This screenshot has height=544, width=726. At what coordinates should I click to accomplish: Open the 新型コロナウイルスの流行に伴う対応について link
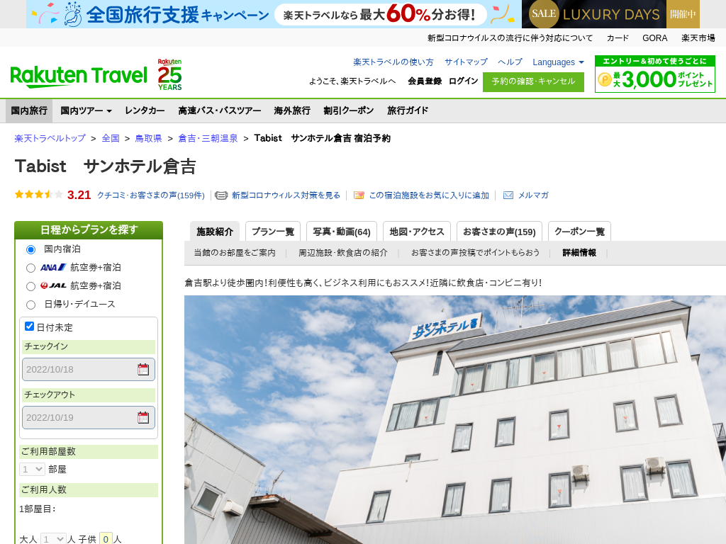tap(510, 38)
